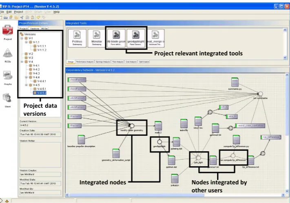
Task: Switch to the Project details tab
Action: [x=24, y=29]
